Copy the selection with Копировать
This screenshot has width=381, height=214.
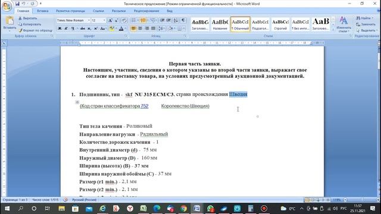click(30, 24)
